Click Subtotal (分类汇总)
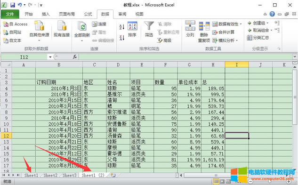This screenshot has height=185, width=298. pos(258,38)
